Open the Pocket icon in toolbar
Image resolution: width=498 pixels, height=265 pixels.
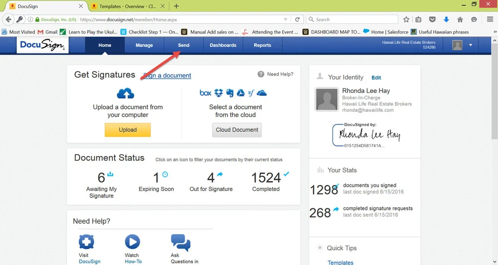tap(432, 19)
